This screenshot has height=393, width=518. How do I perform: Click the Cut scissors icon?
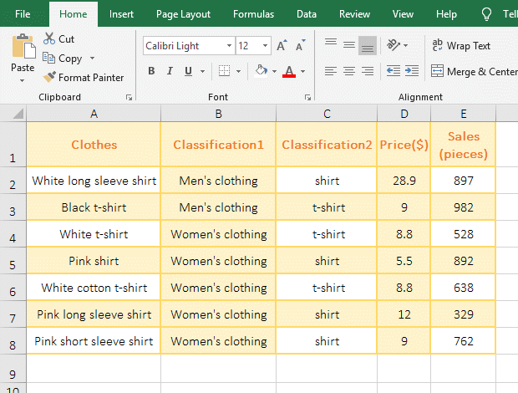[49, 38]
